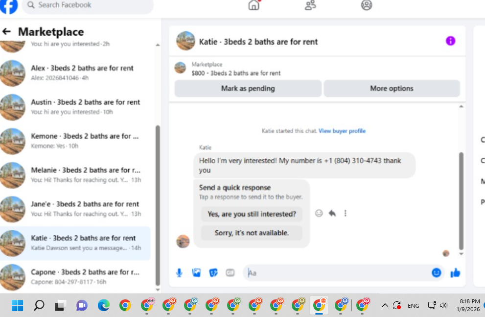This screenshot has width=485, height=317.
Task: Open Kemone conversation in list
Action: tap(75, 141)
